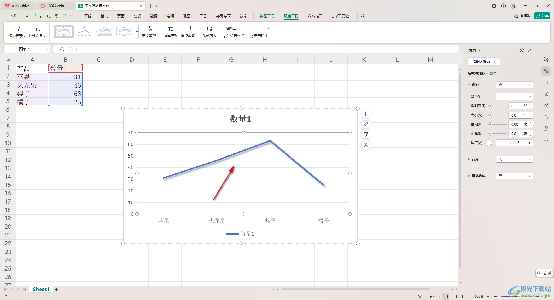This screenshot has width=554, height=300.
Task: Click shadow blur (模糊) slider
Action: pos(498,124)
